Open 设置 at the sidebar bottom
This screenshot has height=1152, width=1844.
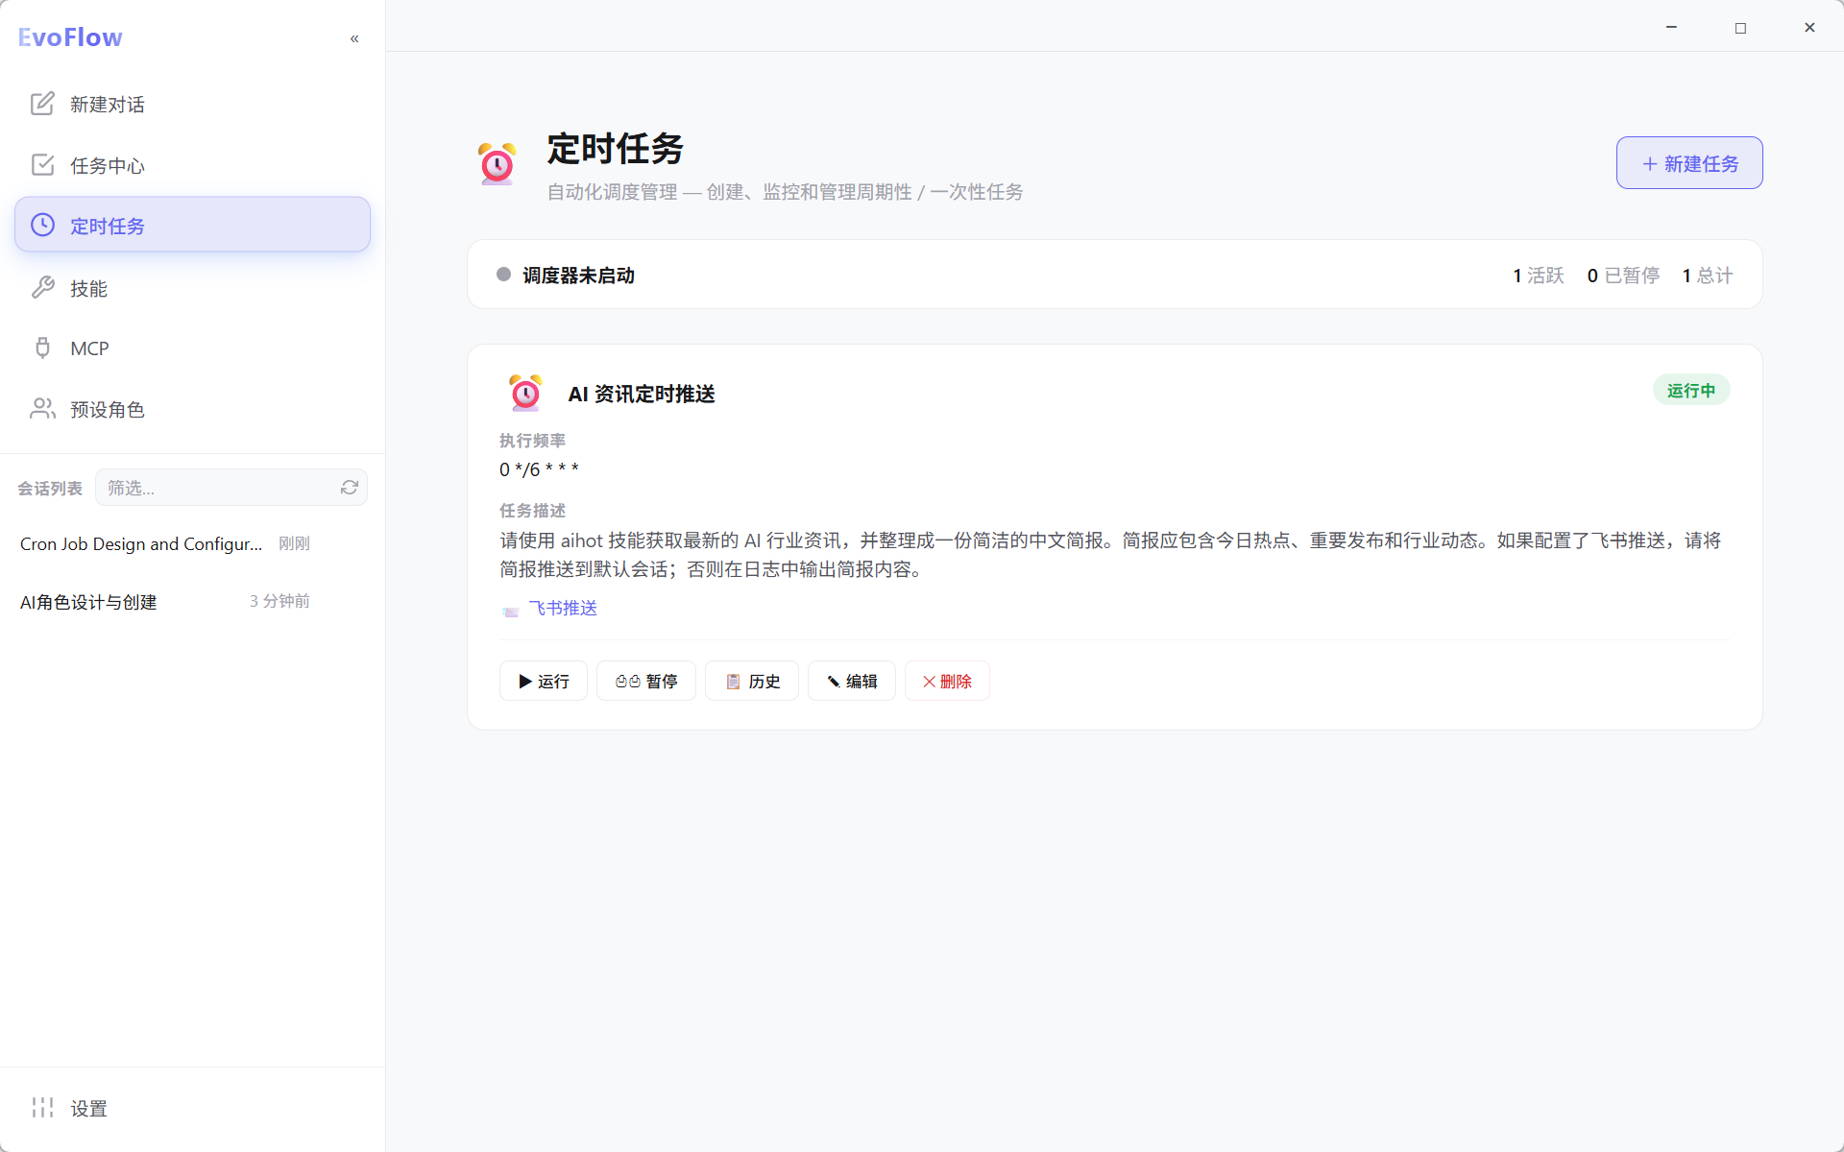click(192, 1108)
